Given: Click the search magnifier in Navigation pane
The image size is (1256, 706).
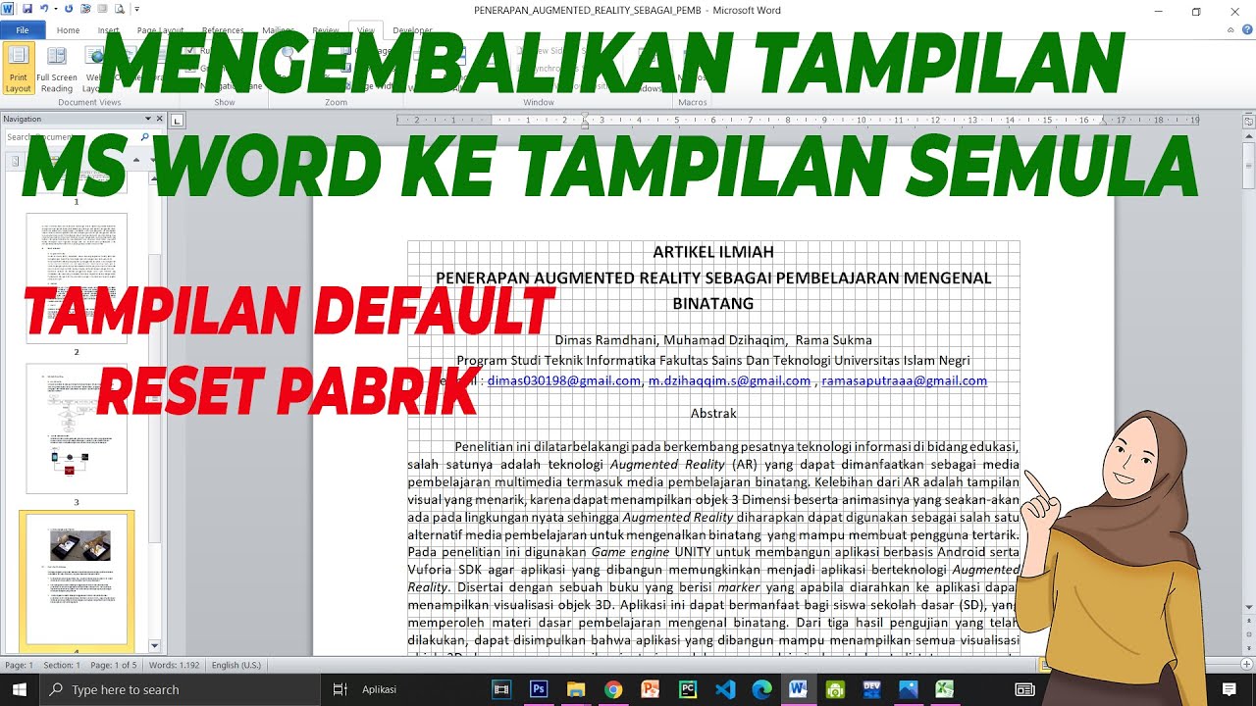Looking at the screenshot, I should [145, 137].
